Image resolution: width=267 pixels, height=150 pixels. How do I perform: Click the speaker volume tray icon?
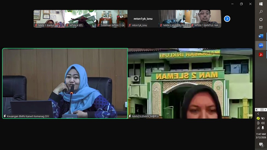263,123
